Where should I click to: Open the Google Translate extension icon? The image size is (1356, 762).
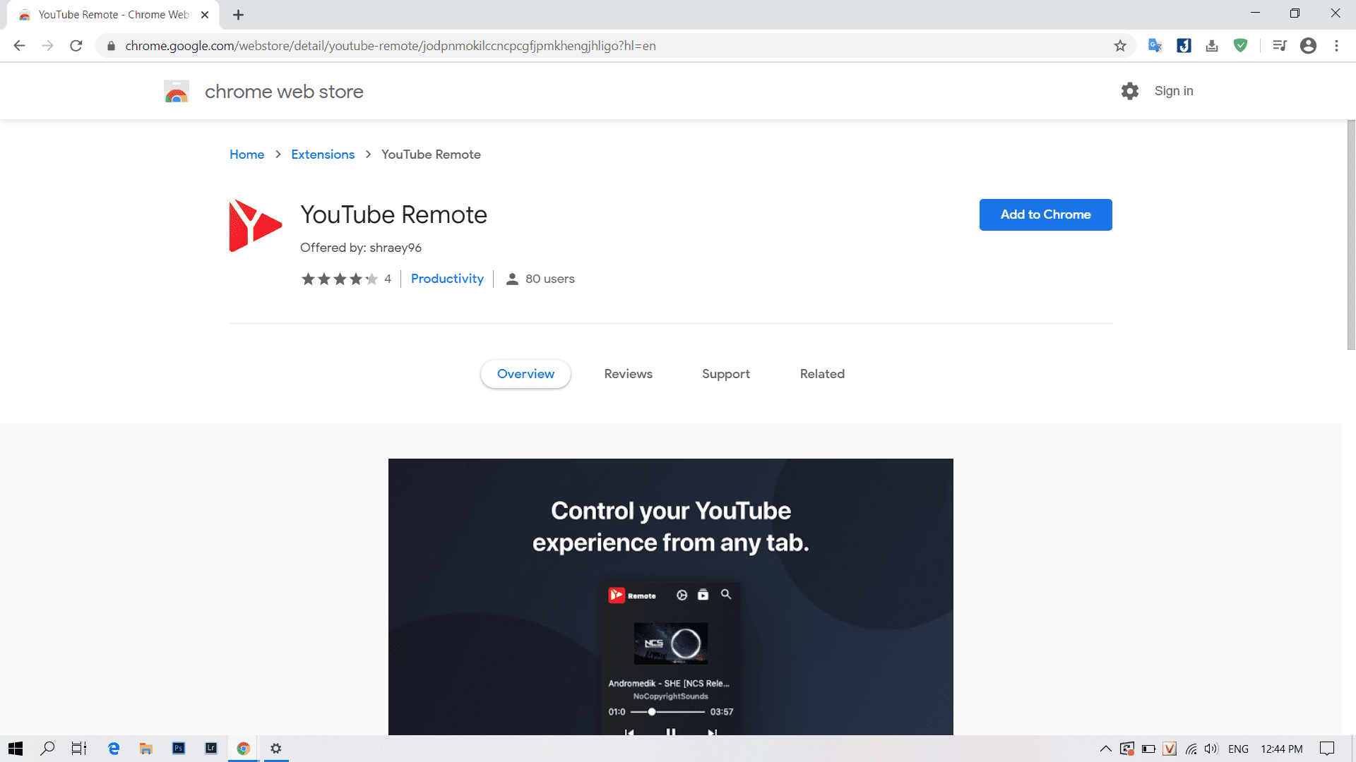point(1155,46)
